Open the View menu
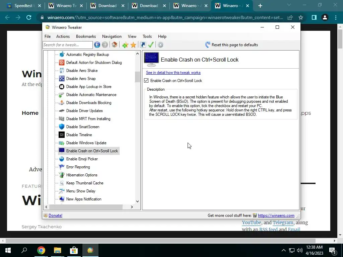Image resolution: width=343 pixels, height=257 pixels. [x=132, y=36]
